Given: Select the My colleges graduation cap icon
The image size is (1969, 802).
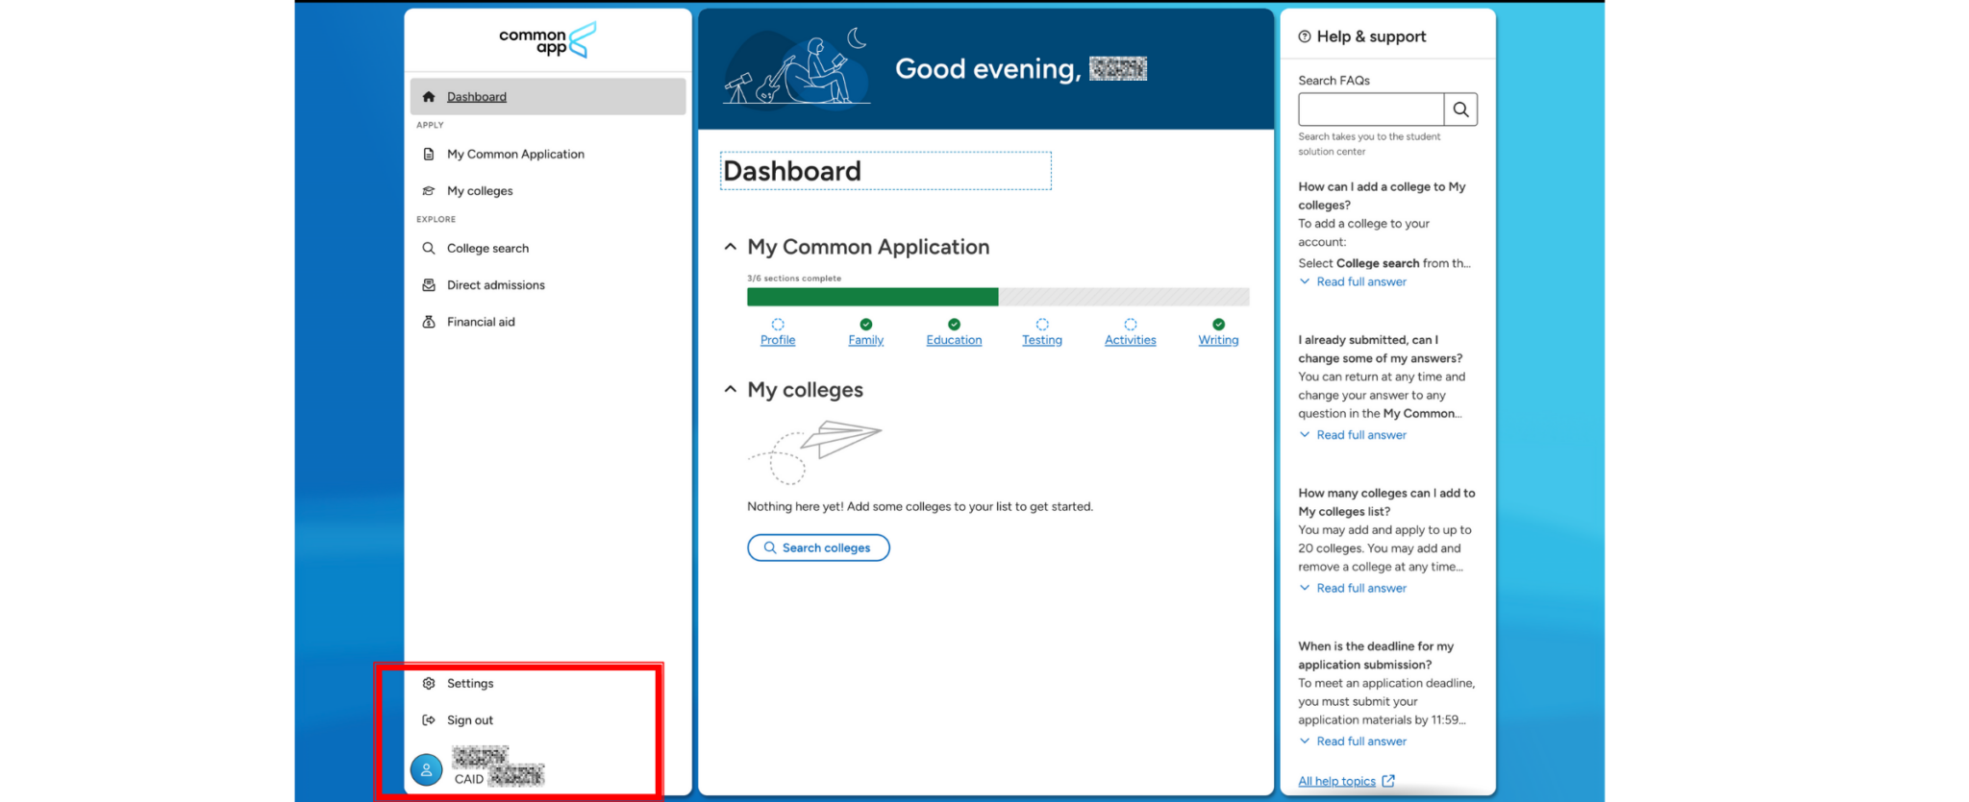Looking at the screenshot, I should [429, 191].
